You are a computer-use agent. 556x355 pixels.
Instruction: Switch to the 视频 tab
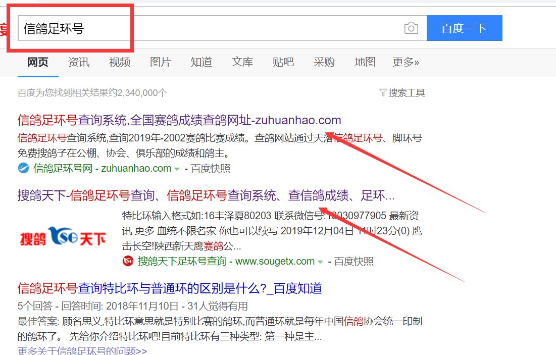[119, 62]
